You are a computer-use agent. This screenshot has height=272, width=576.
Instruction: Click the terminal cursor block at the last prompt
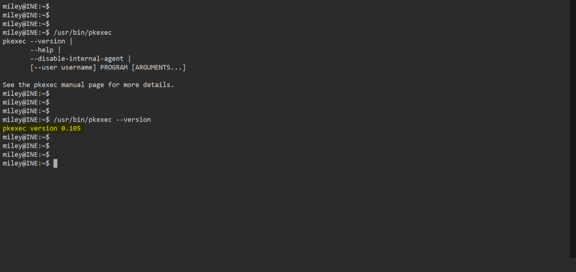click(55, 164)
